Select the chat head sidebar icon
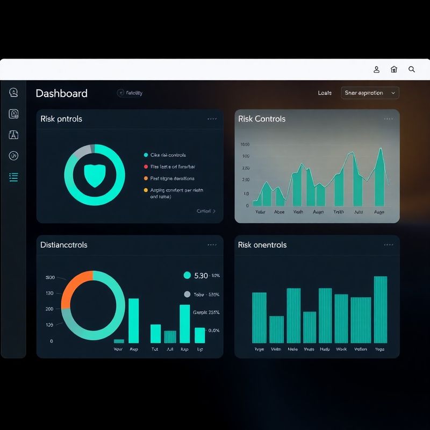 click(13, 92)
